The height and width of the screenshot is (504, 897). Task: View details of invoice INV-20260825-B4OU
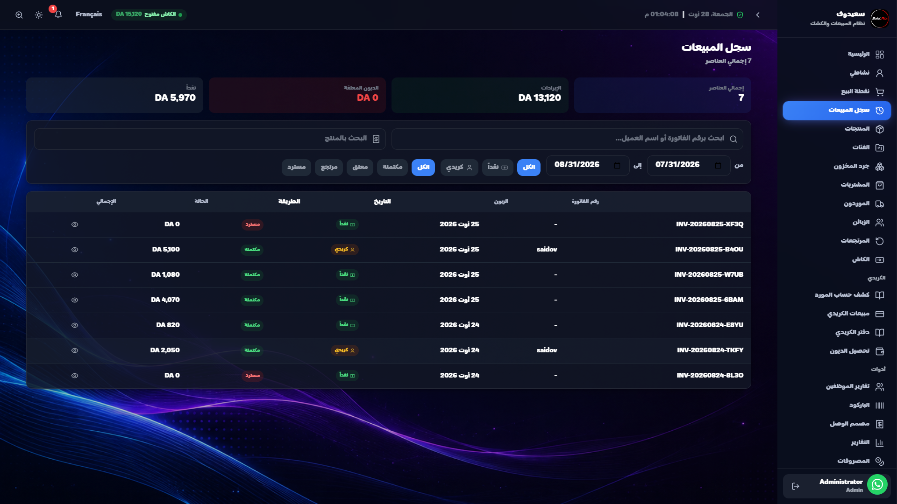75,250
